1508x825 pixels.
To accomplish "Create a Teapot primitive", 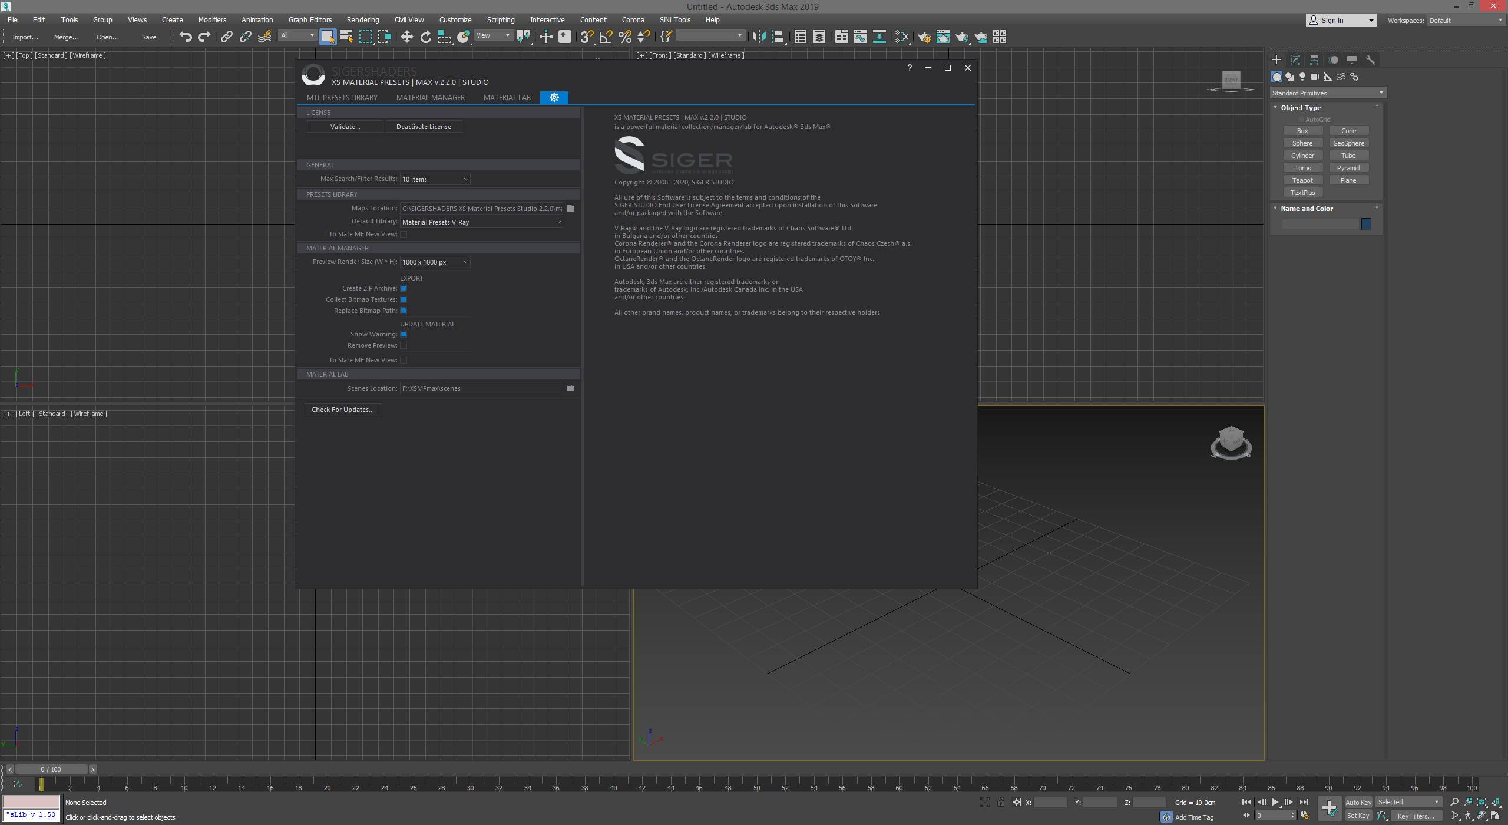I will 1302,180.
